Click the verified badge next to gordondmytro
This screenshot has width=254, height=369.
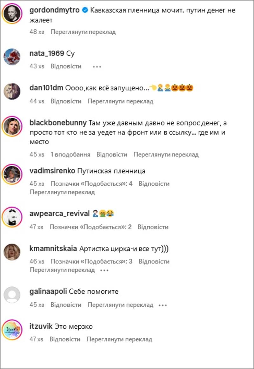(85, 10)
